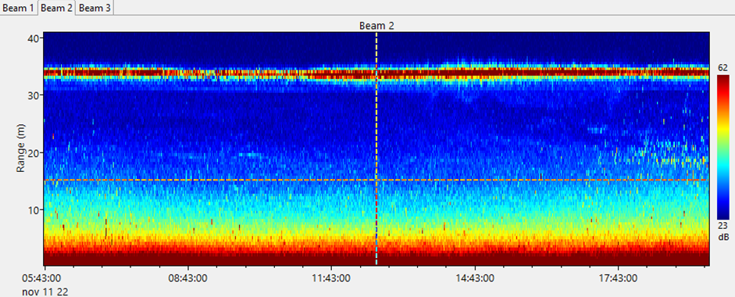The width and height of the screenshot is (735, 297).
Task: Switch to the Beam 1 tab
Action: point(19,8)
